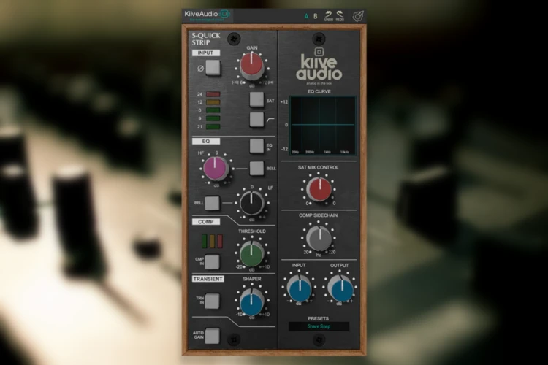This screenshot has width=548, height=365.
Task: Click the black LF EQ knob
Action: (x=251, y=203)
